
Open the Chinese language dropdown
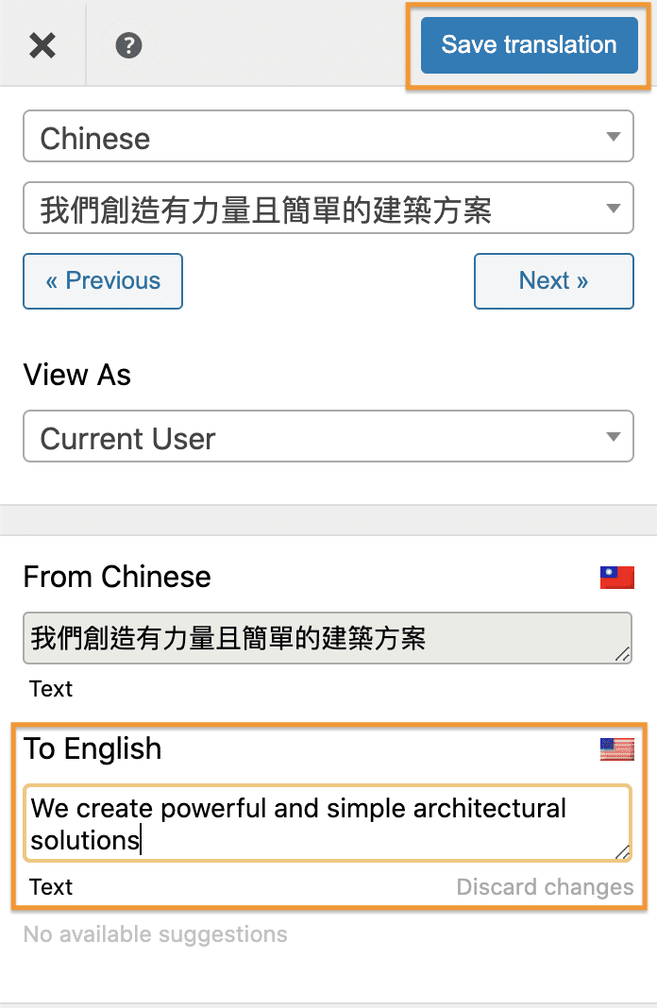pyautogui.click(x=328, y=139)
